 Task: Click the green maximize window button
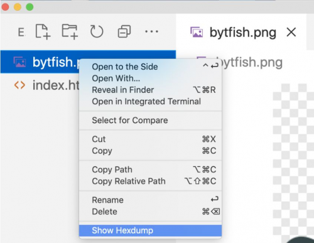30,7
